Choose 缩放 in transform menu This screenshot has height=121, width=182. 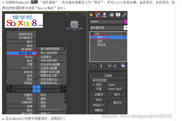(x=43, y=102)
